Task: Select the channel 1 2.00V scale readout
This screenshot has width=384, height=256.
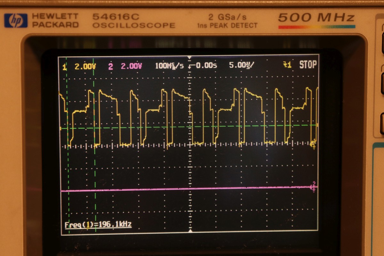Action: (x=85, y=66)
